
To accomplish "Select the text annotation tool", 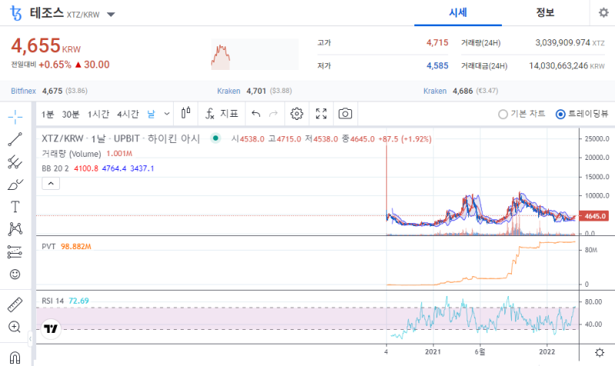I will [15, 207].
